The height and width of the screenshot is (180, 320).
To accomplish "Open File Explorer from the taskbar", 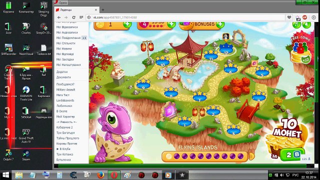I will click(19, 175).
